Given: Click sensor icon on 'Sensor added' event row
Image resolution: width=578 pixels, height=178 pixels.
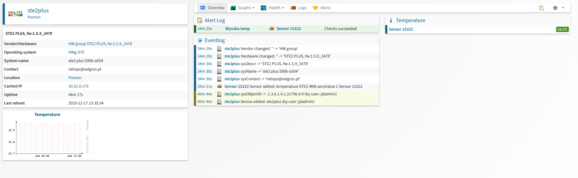Looking at the screenshot, I should (219, 87).
